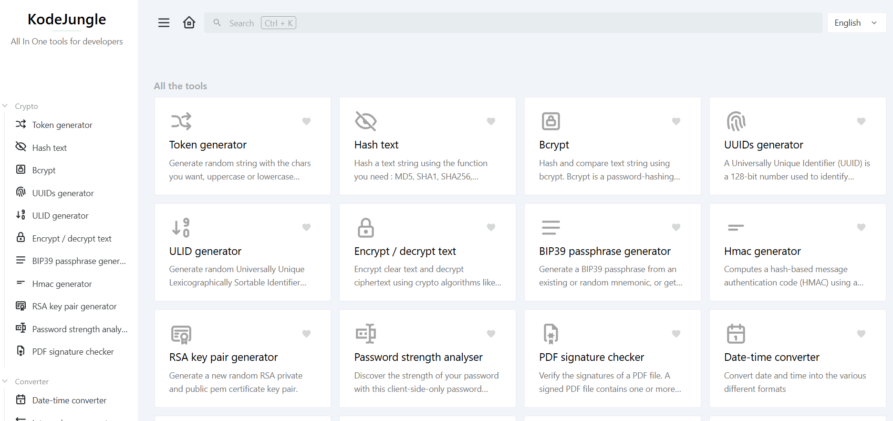
Task: Click the Hmac generator sidebar icon
Action: point(21,283)
